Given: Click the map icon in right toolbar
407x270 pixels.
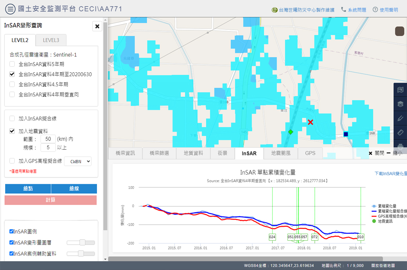Looking at the screenshot, I should [x=400, y=90].
